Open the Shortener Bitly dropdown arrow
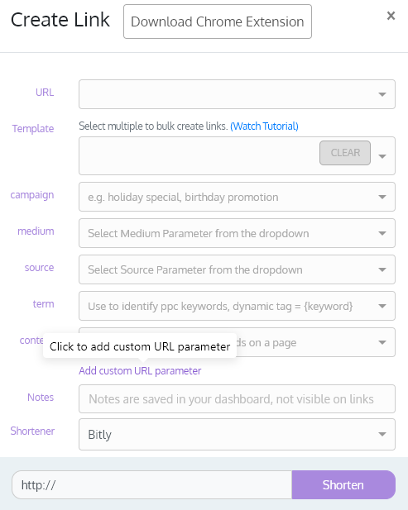The height and width of the screenshot is (510, 408). (x=382, y=434)
